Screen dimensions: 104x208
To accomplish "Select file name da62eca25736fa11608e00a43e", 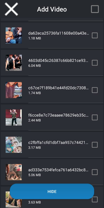I will pos(59,33).
